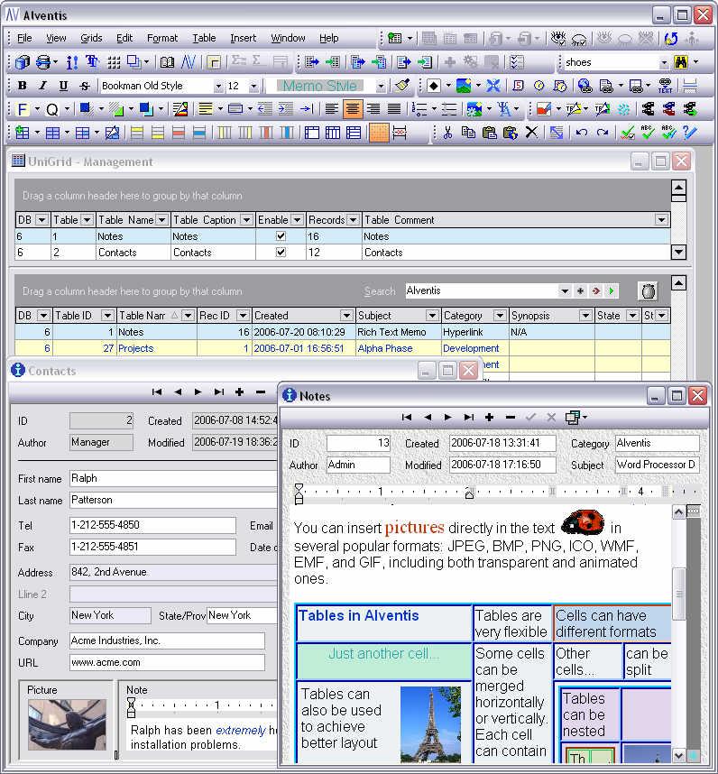
Task: Click the paintbrush style icon
Action: 402,86
